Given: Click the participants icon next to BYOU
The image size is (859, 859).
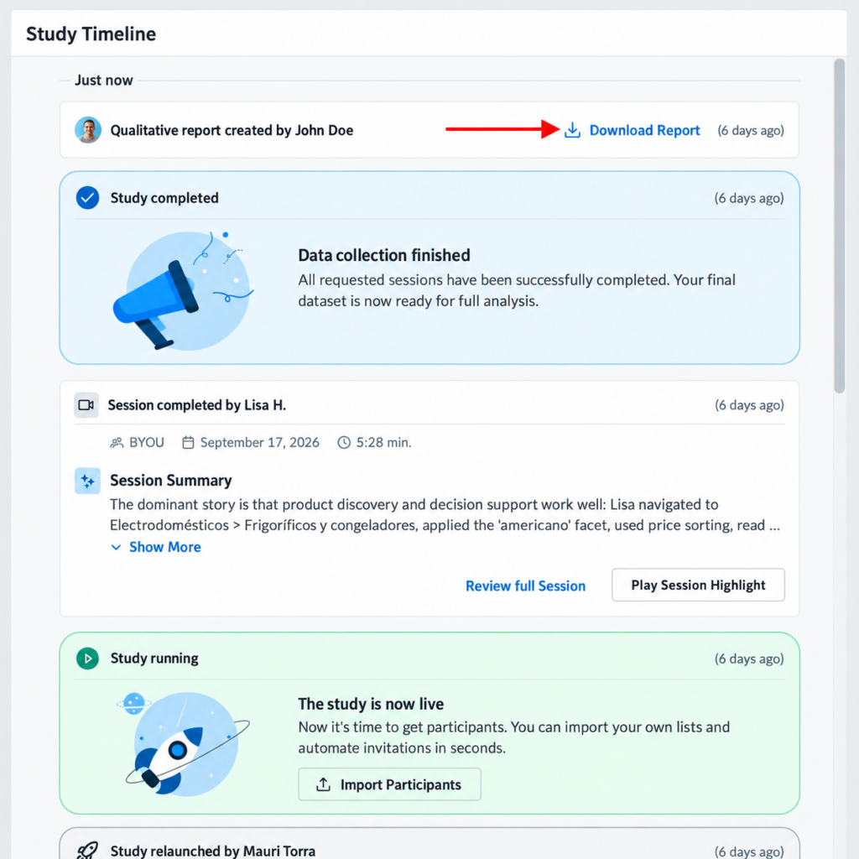Looking at the screenshot, I should coord(117,443).
